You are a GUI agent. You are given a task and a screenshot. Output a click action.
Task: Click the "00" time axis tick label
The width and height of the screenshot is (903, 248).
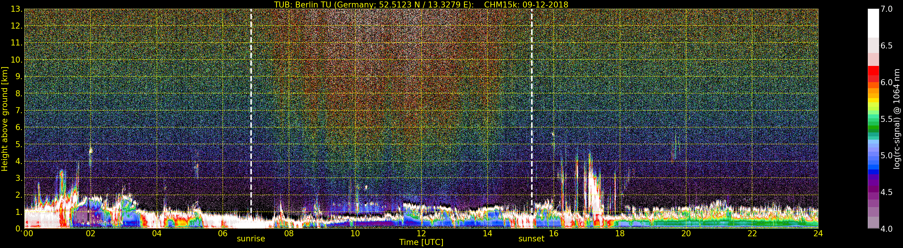click(x=27, y=234)
